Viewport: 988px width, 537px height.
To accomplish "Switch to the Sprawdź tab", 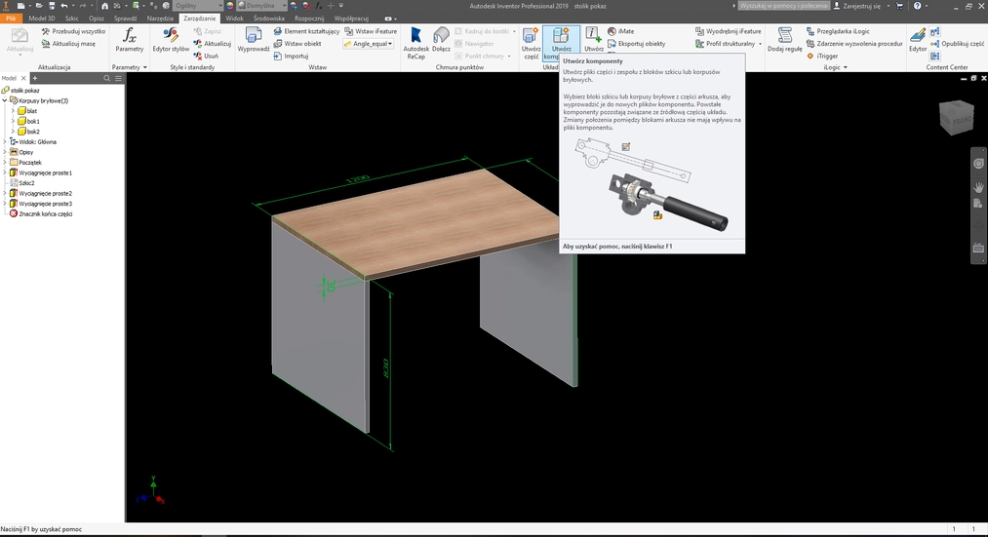I will (125, 19).
